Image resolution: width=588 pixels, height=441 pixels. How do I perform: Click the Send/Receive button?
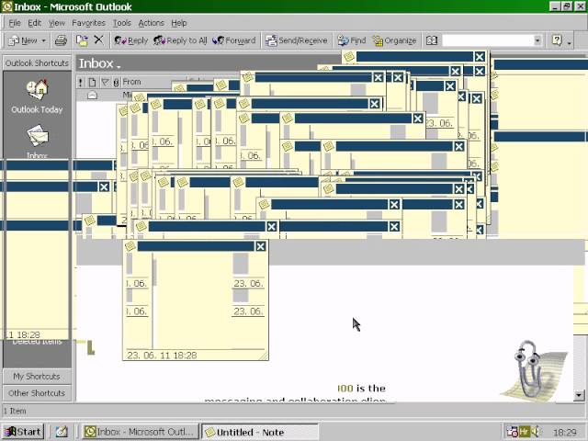click(296, 40)
